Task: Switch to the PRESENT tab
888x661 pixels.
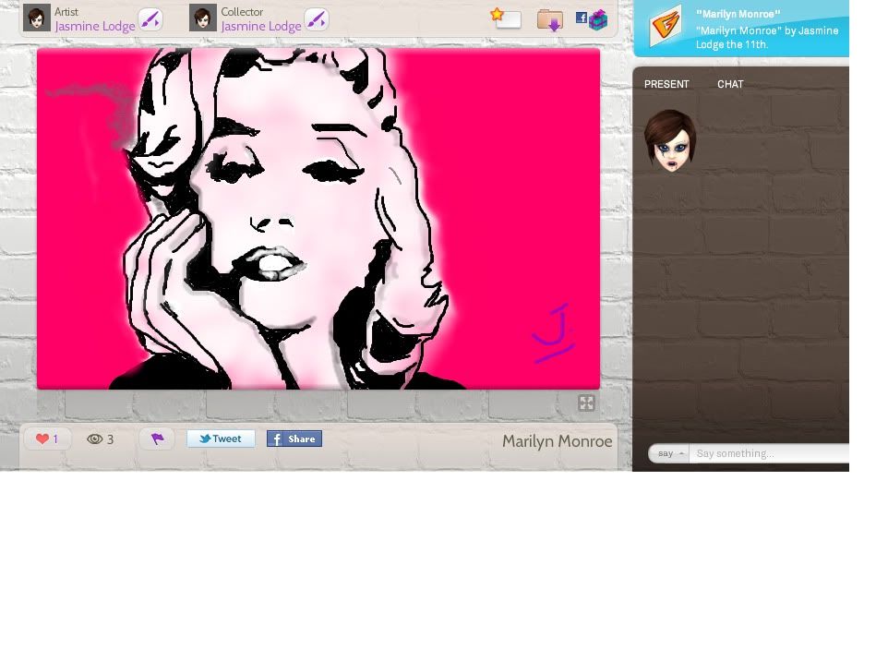Action: (666, 84)
